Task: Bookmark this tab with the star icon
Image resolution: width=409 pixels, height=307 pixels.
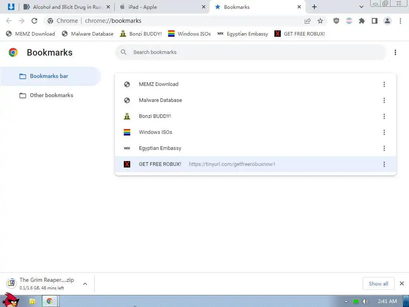Action: tap(320, 21)
